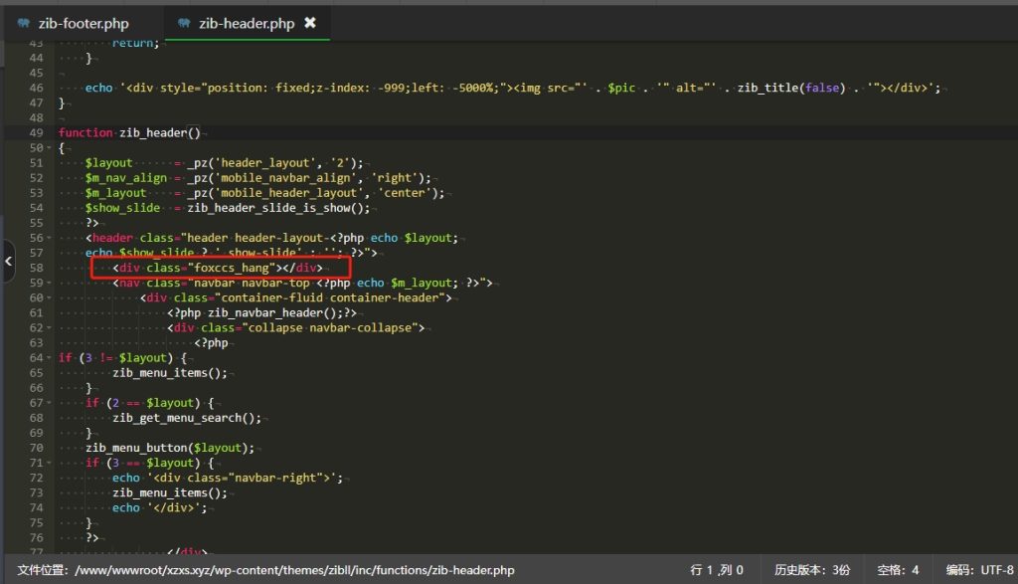Expand the left sidebar with the arrow handle
Screen dimensions: 1018x584
click(8, 262)
